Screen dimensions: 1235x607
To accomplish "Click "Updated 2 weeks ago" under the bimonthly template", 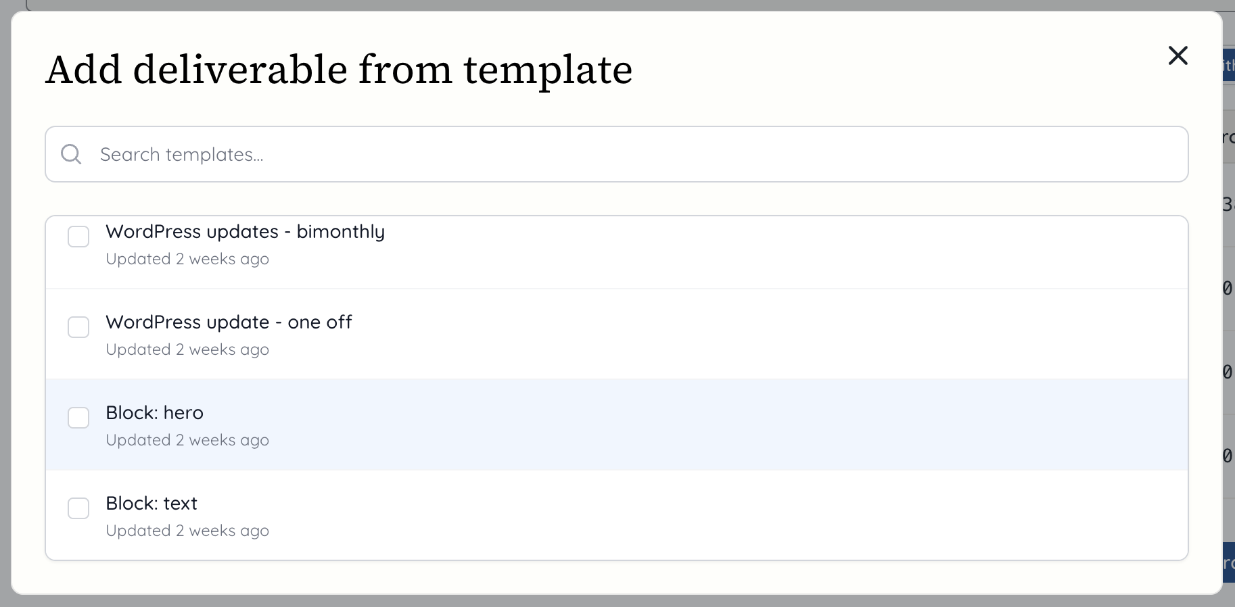I will pyautogui.click(x=187, y=259).
